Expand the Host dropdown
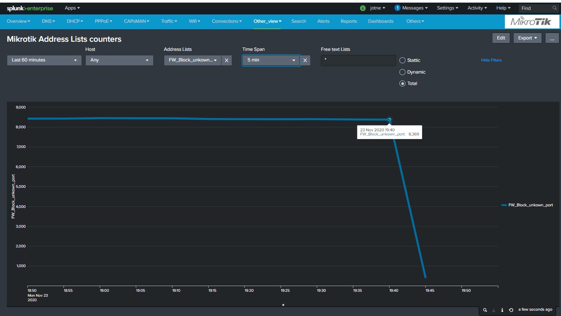 [x=119, y=60]
